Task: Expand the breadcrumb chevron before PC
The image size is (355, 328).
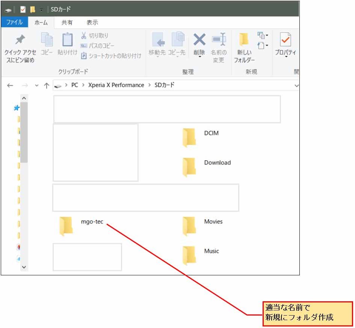Action: [x=66, y=85]
